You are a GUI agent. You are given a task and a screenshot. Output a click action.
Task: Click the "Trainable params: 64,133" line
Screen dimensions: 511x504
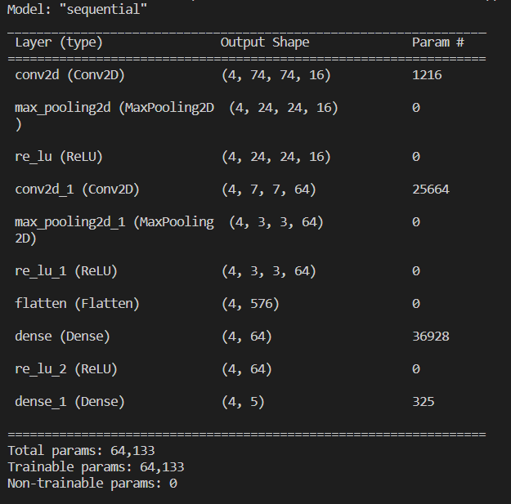tap(96, 466)
